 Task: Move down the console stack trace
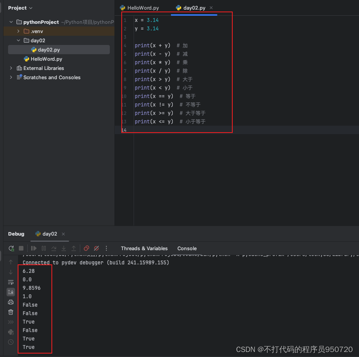(11, 272)
